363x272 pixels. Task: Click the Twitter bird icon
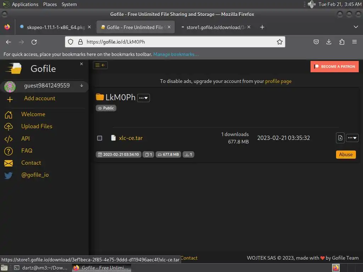pyautogui.click(x=9, y=175)
